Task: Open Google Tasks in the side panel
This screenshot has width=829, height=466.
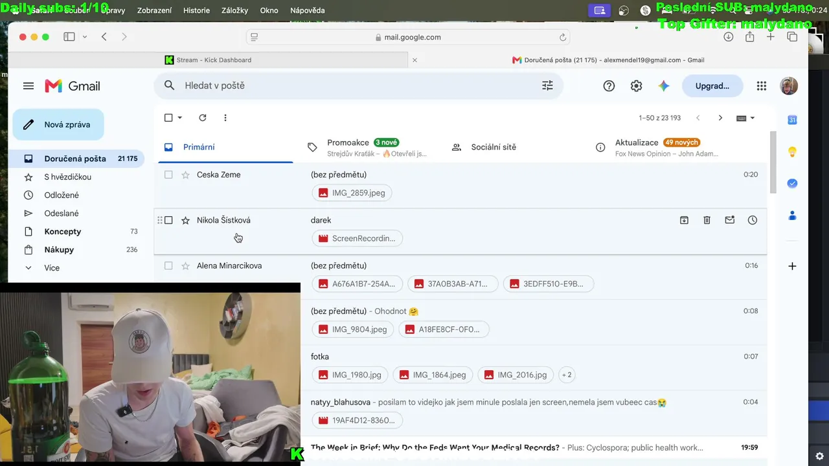Action: click(x=792, y=184)
